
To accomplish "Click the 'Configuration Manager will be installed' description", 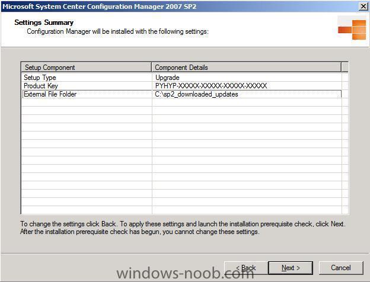I will [117, 31].
